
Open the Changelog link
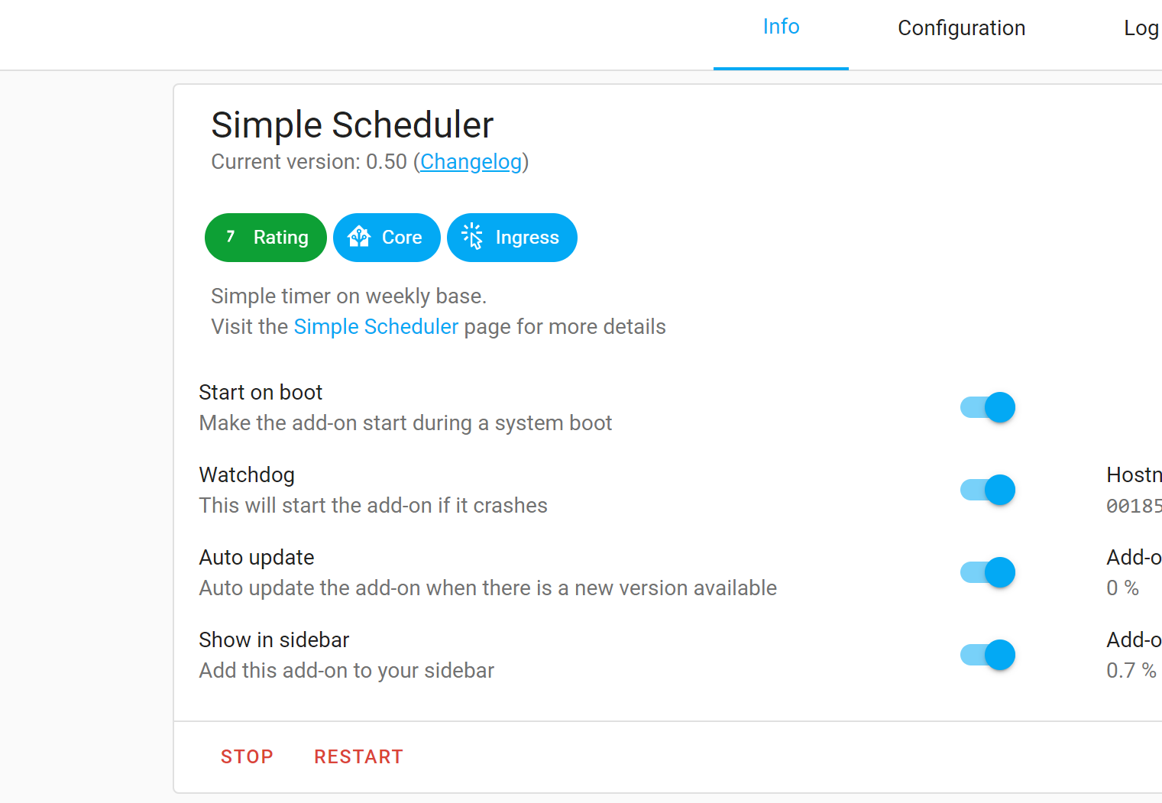pyautogui.click(x=471, y=162)
